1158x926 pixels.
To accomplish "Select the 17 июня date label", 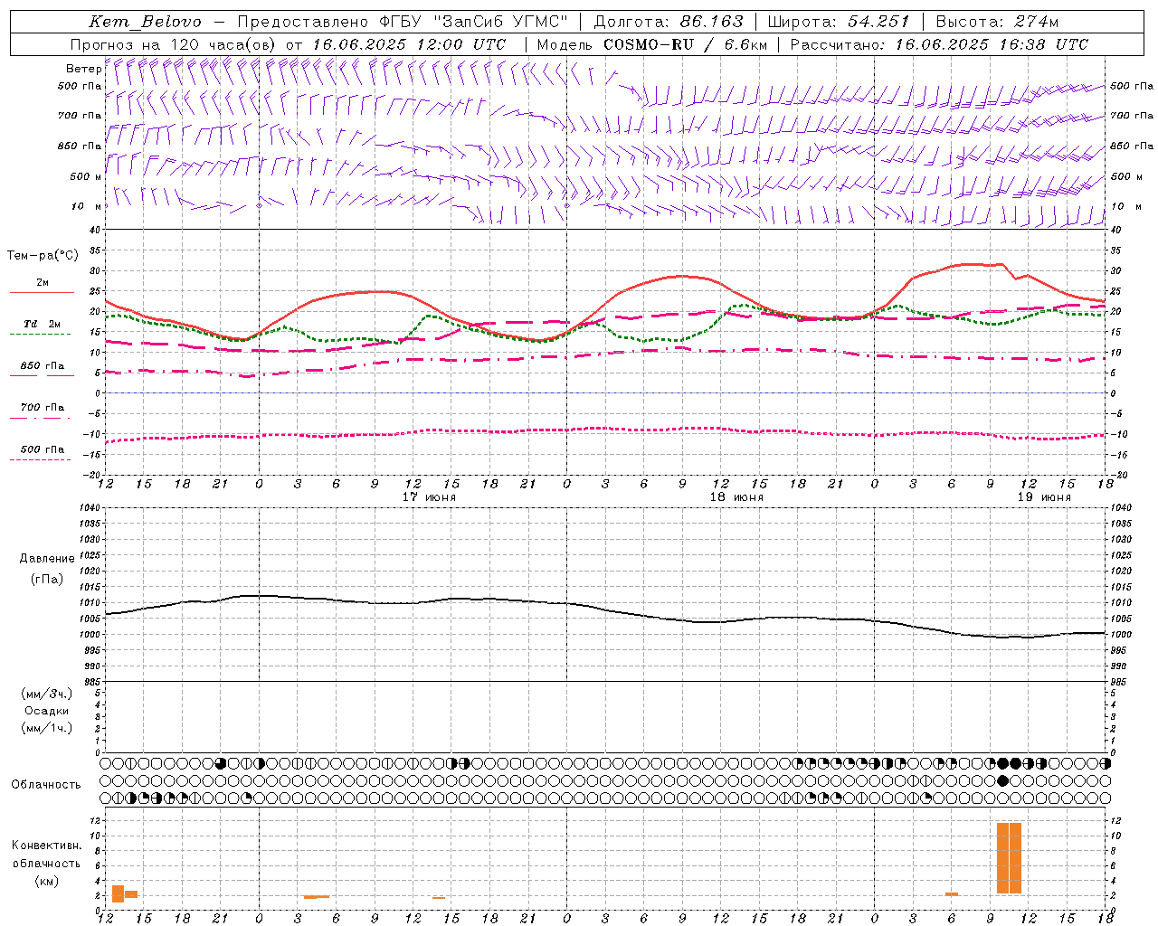I will point(429,497).
